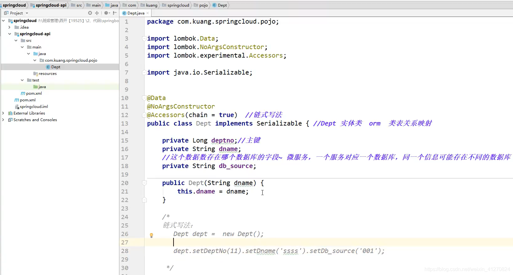The image size is (513, 275).
Task: Click the fold end marker at line 22
Action: click(144, 200)
